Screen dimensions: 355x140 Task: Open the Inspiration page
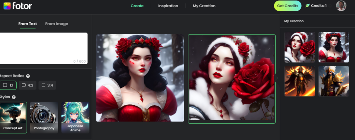pyautogui.click(x=168, y=6)
